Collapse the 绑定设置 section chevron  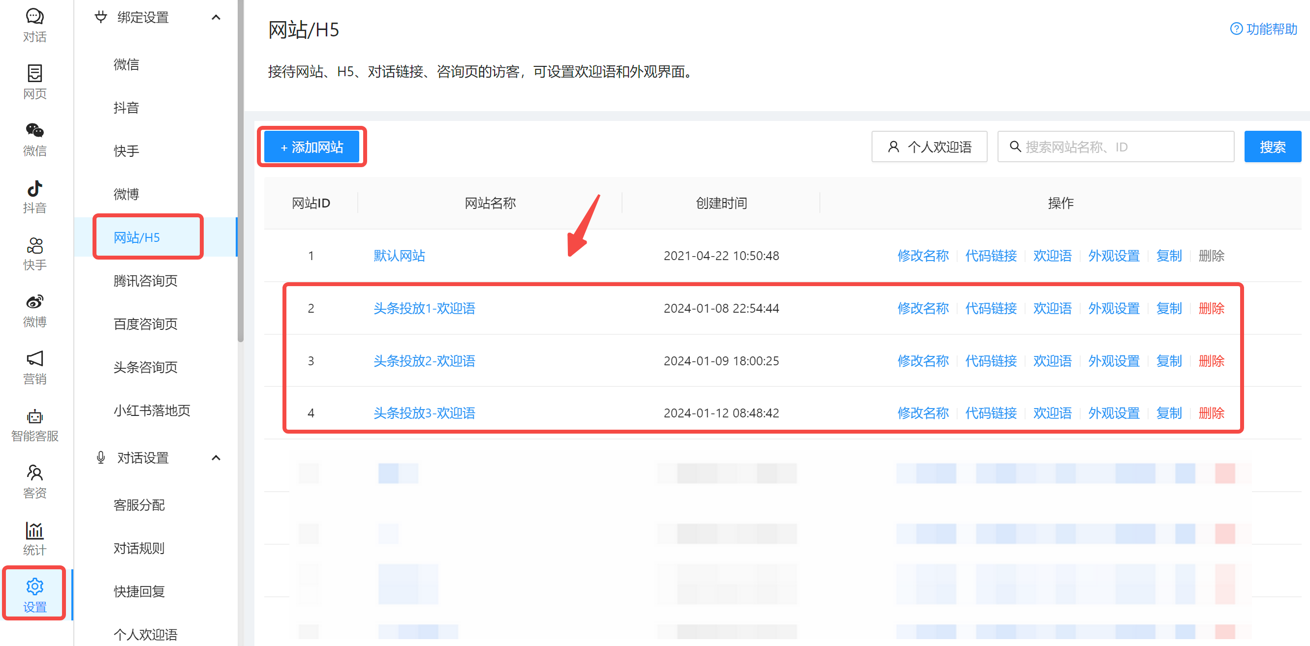(x=216, y=18)
